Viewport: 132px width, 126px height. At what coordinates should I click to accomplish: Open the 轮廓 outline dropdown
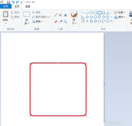pos(120,12)
